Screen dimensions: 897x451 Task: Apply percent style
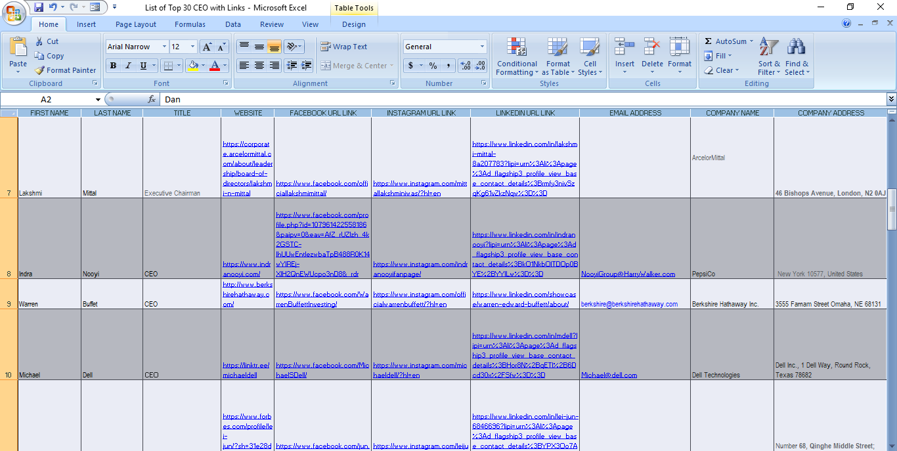point(433,66)
